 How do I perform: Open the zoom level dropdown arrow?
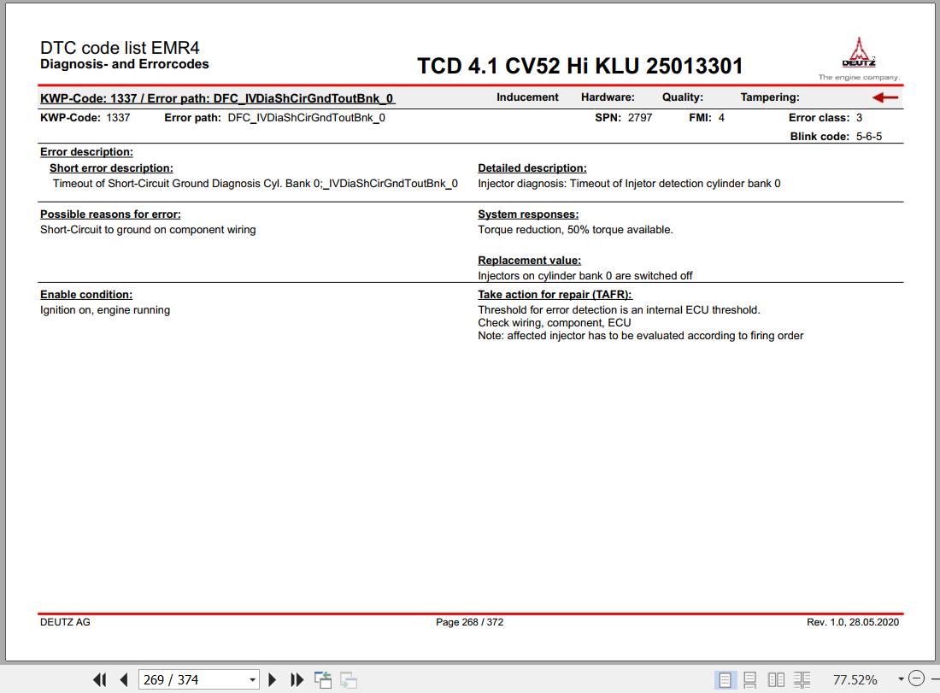901,679
